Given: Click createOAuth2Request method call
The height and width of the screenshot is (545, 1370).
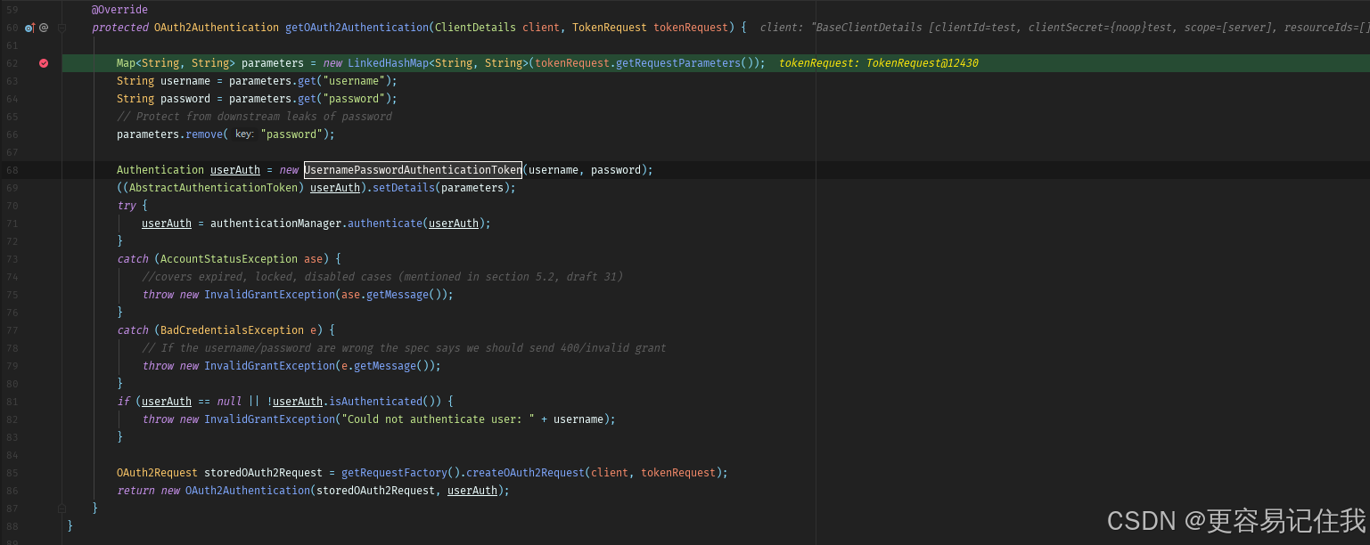Looking at the screenshot, I should (x=525, y=473).
